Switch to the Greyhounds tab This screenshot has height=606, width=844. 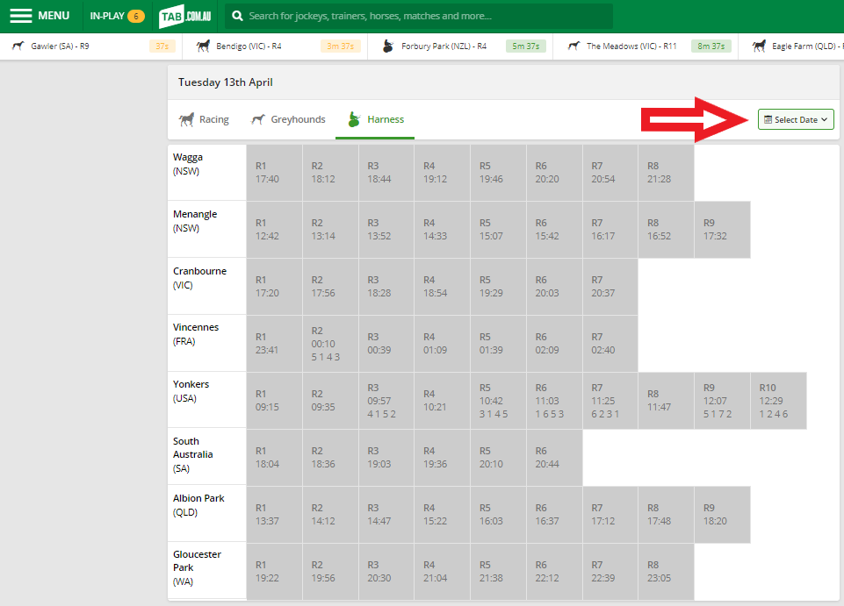pos(288,120)
